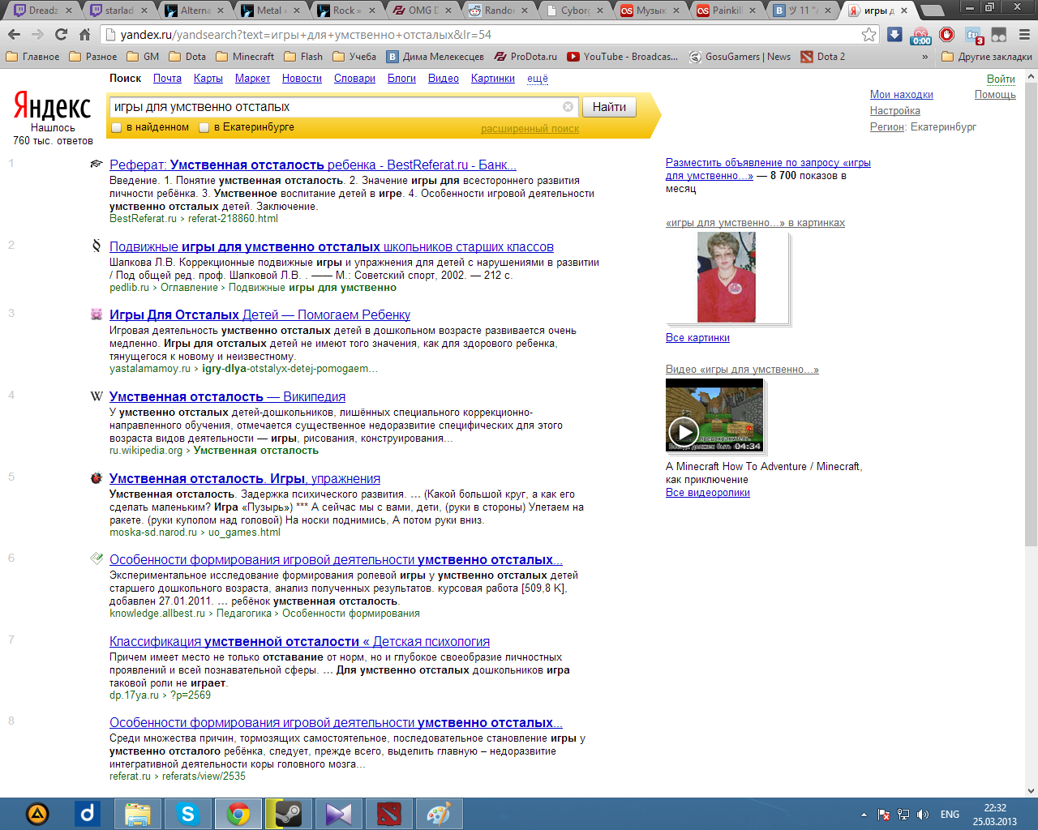The image size is (1038, 830).
Task: Open the 'Войти' login link
Action: [x=1001, y=79]
